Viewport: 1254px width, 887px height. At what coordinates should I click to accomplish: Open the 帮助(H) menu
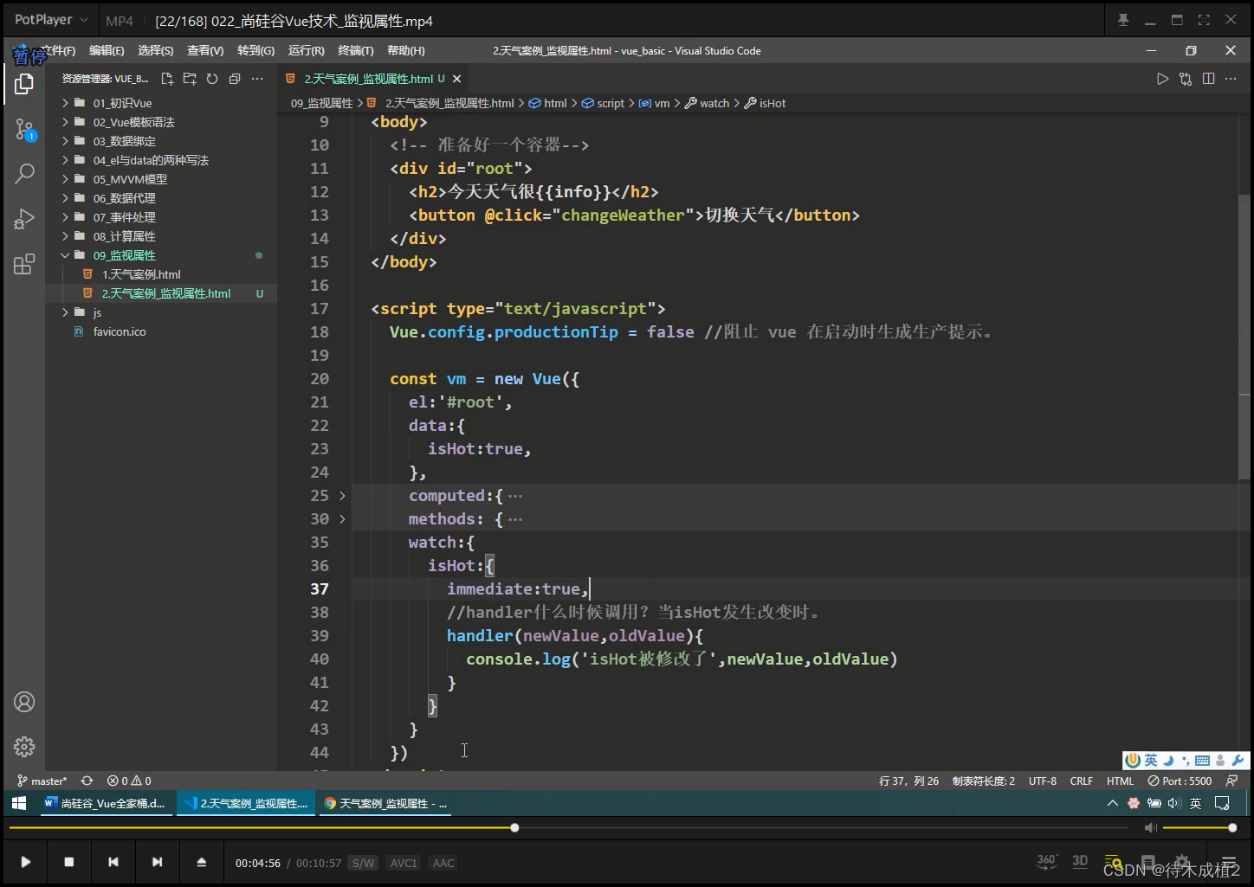[x=406, y=51]
